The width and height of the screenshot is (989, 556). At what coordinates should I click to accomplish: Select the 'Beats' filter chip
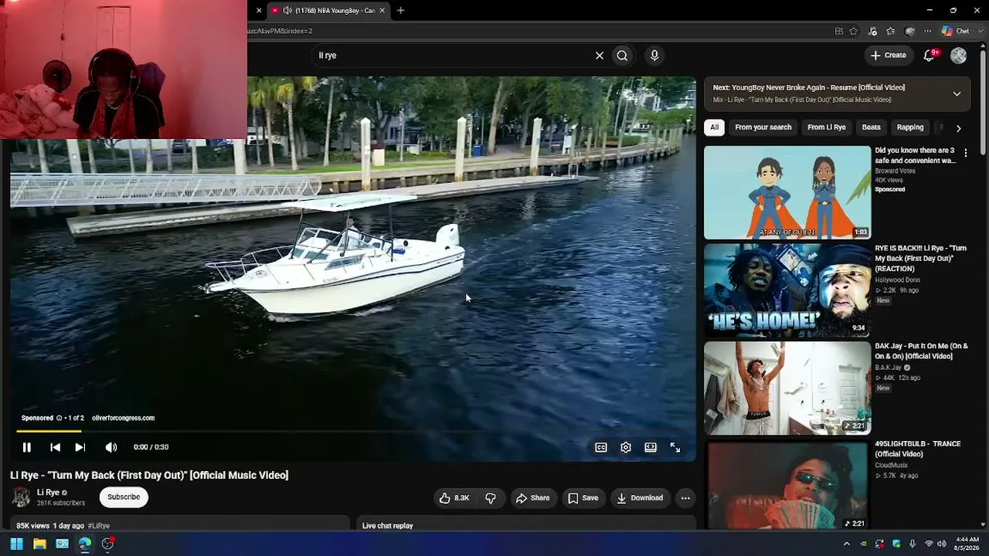tap(872, 127)
